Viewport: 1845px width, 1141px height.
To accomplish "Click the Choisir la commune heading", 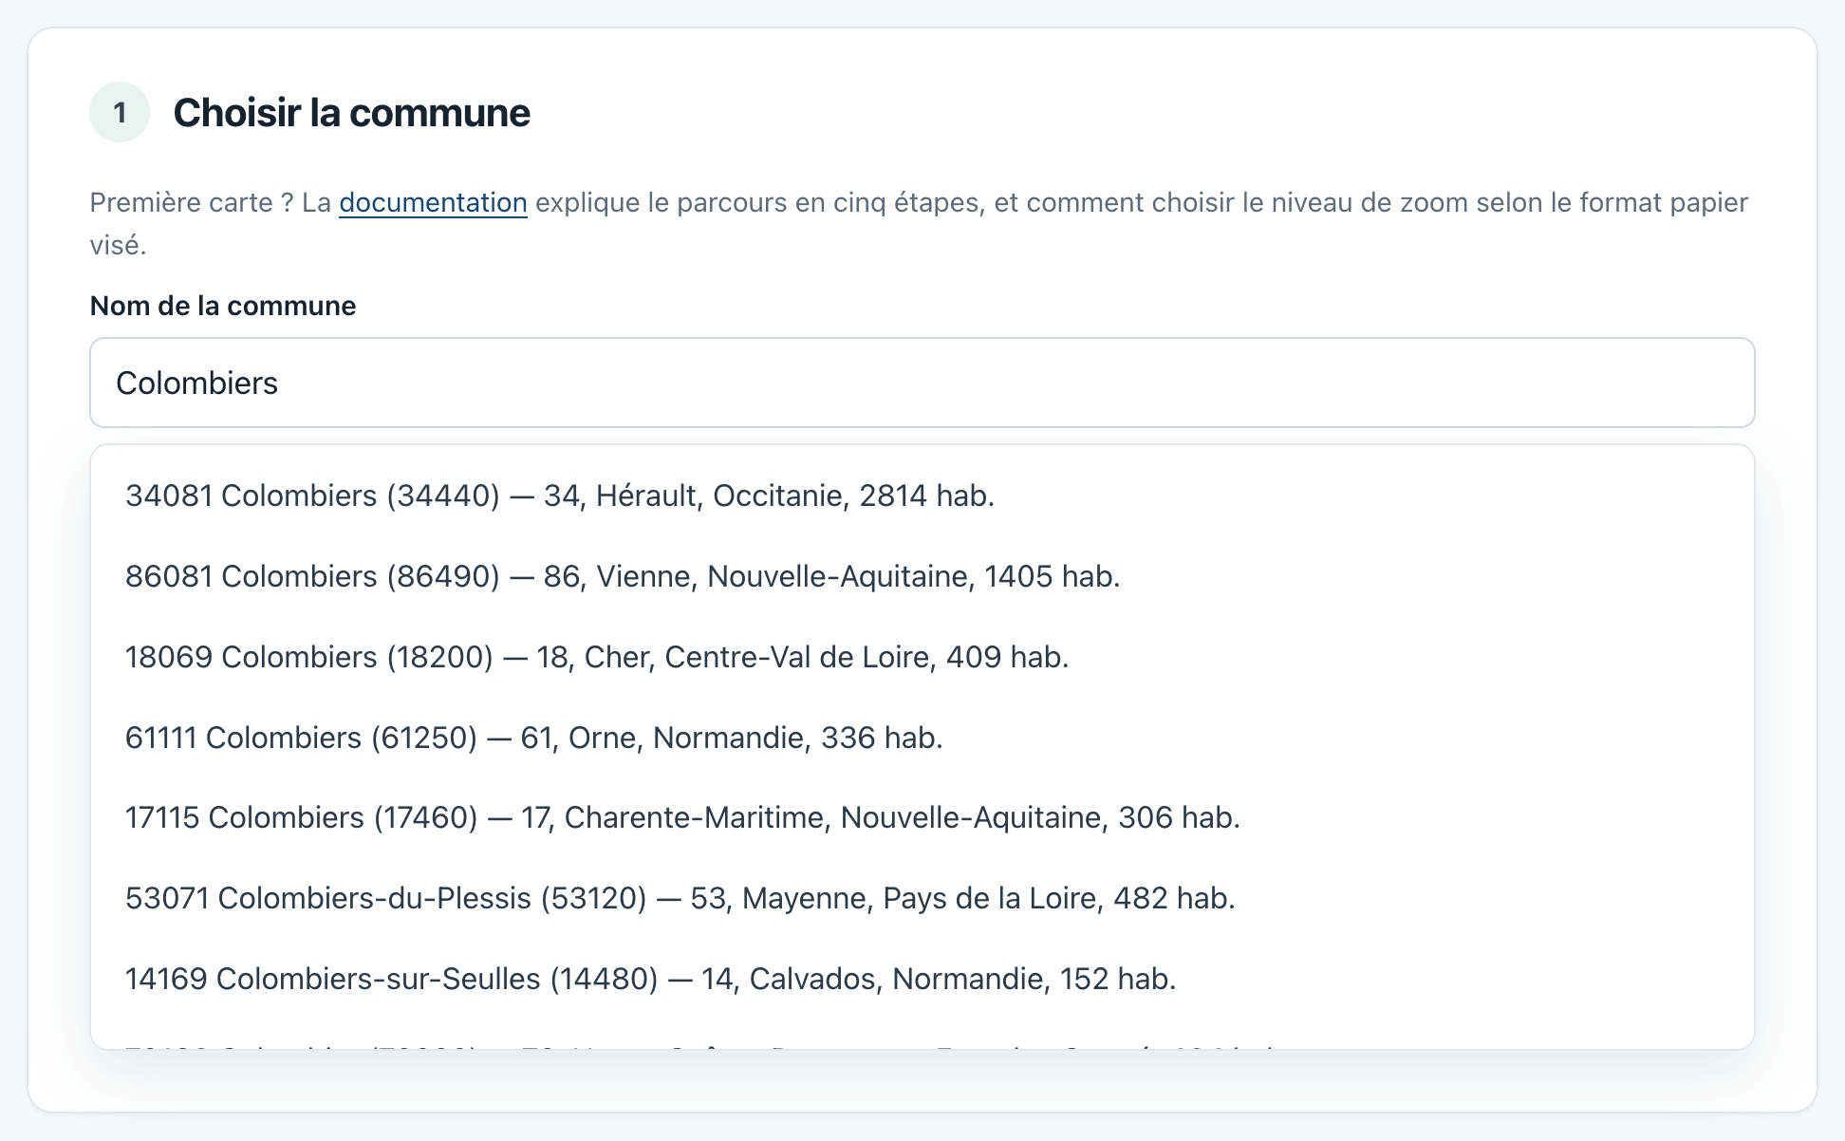I will point(351,112).
